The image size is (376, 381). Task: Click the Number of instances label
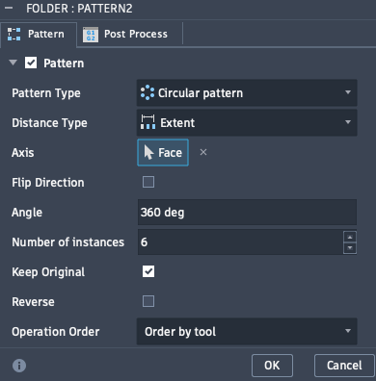pyautogui.click(x=68, y=242)
